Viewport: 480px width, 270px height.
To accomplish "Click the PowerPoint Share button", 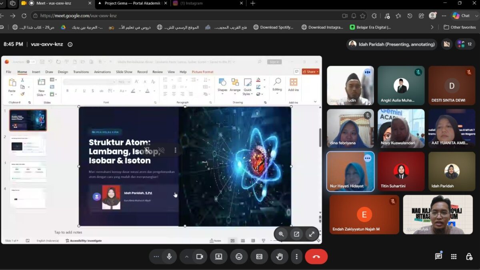I will click(x=311, y=72).
